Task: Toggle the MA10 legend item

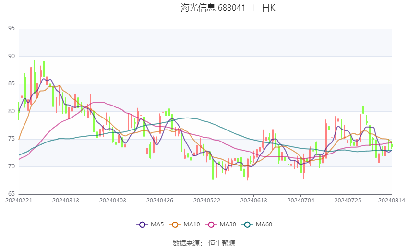Action: tap(184, 224)
